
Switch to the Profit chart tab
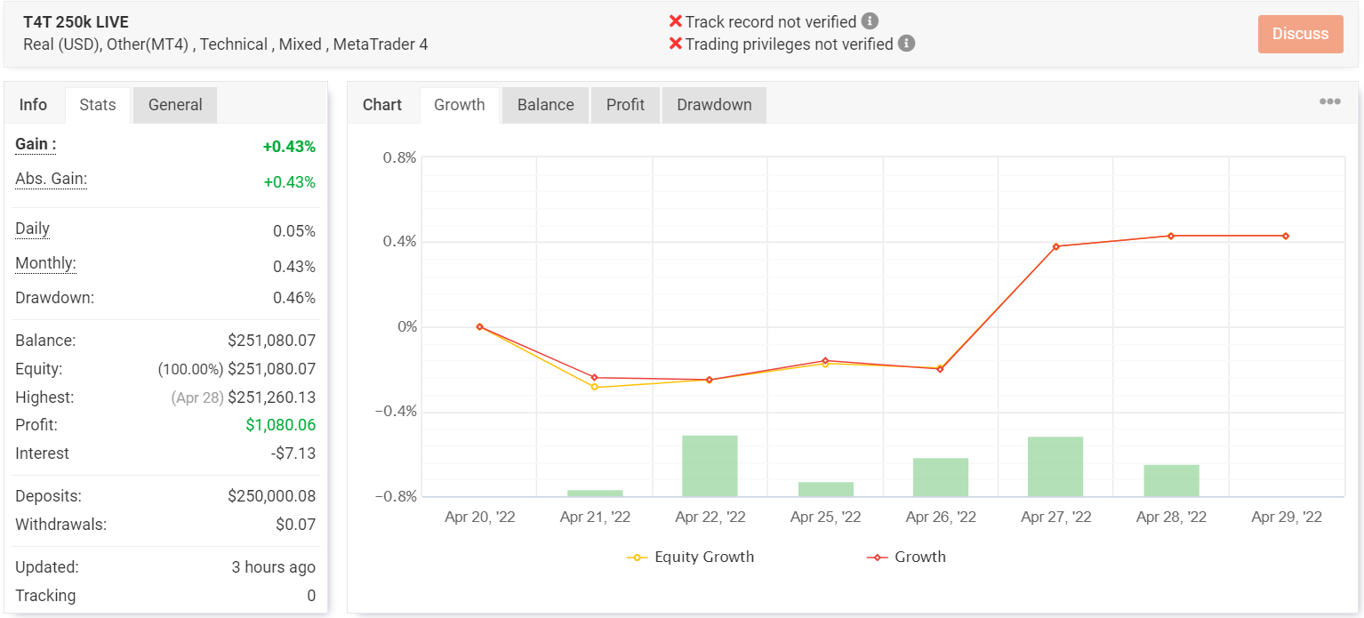point(625,105)
